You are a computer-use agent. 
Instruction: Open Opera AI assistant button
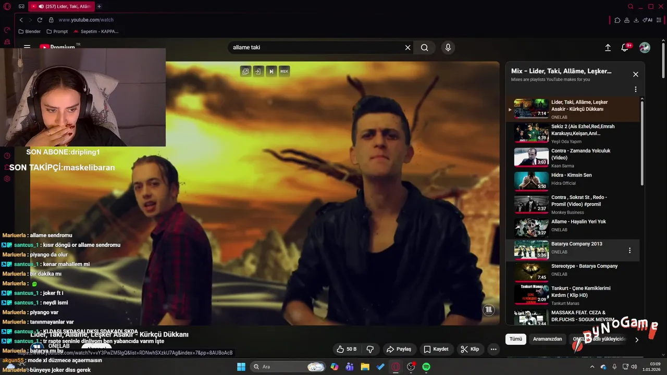point(648,20)
